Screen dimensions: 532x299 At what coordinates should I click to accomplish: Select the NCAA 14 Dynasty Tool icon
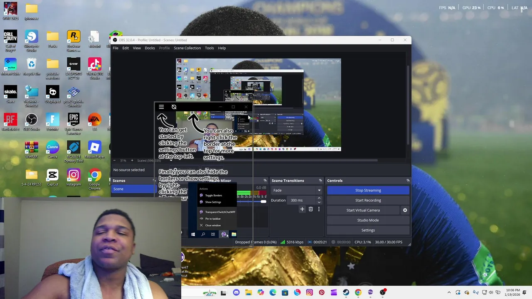click(74, 152)
